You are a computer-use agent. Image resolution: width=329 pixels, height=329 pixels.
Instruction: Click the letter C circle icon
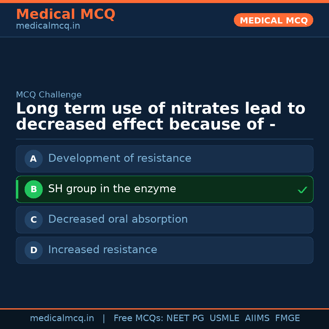tap(34, 220)
